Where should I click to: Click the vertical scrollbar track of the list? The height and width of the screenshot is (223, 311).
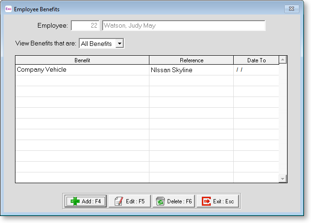(282, 122)
